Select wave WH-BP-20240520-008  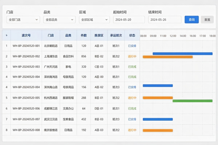26,130
